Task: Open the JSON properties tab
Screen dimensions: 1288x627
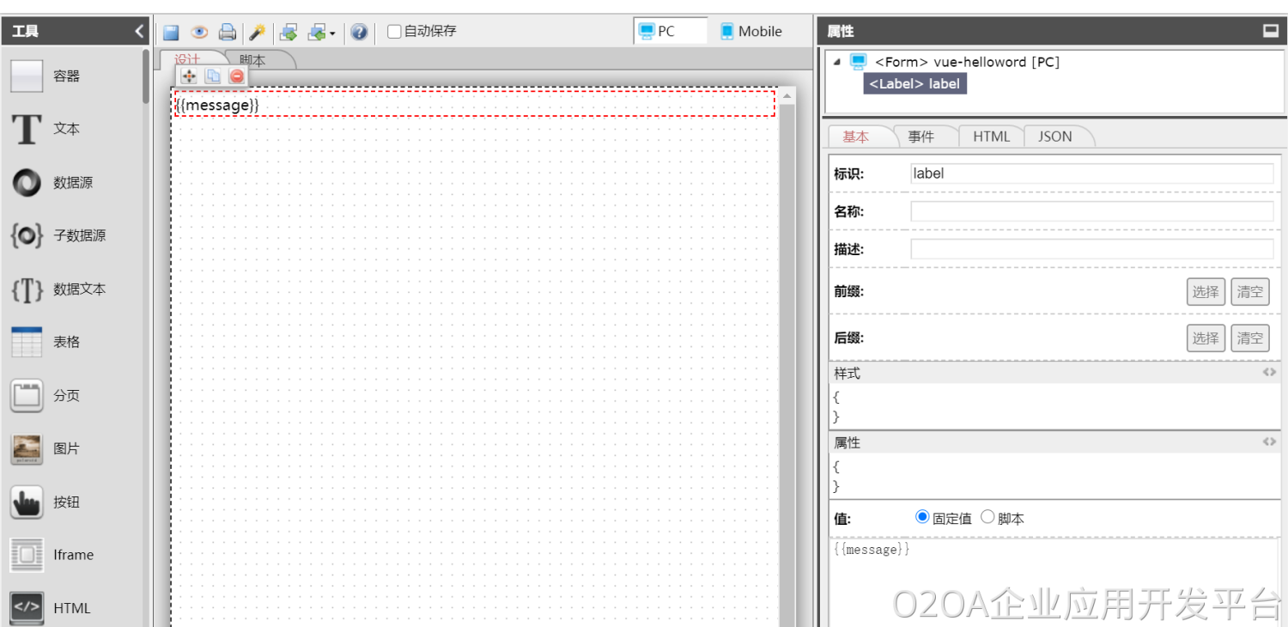Action: coord(1054,137)
